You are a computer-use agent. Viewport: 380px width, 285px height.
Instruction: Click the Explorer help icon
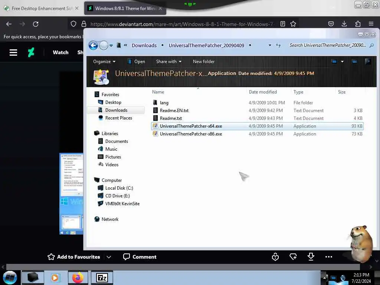(x=368, y=62)
